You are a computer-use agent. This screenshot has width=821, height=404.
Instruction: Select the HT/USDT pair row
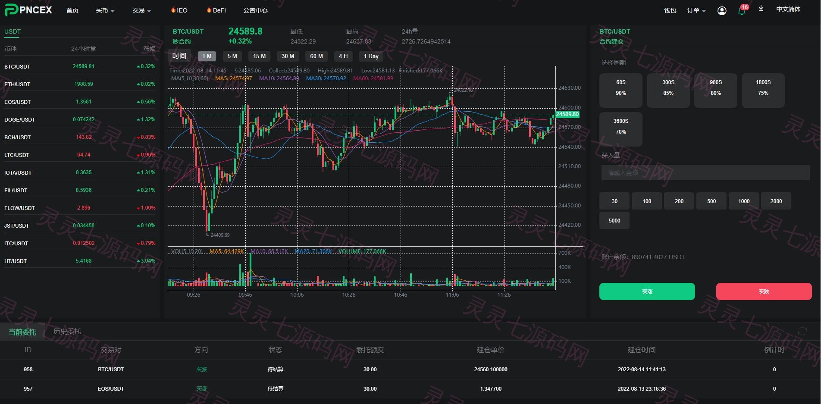[x=80, y=261]
